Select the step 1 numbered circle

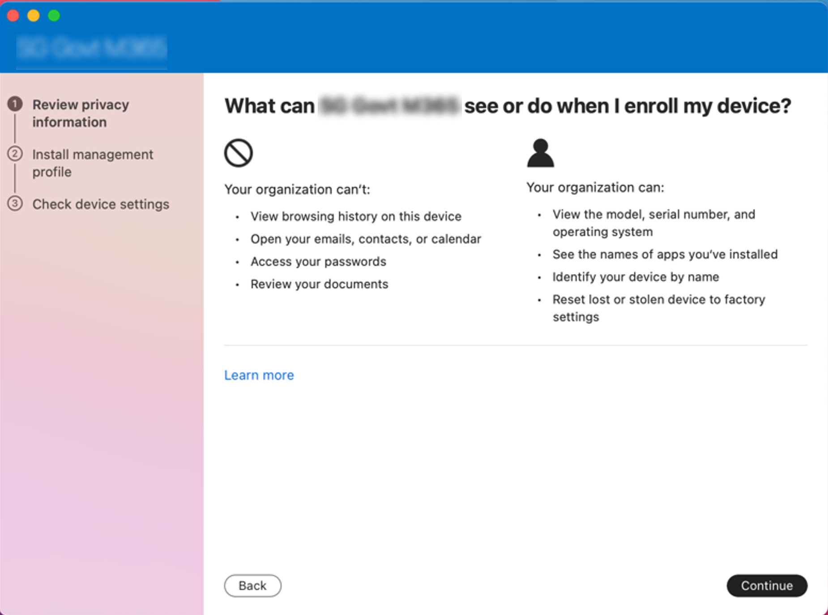[x=15, y=104]
